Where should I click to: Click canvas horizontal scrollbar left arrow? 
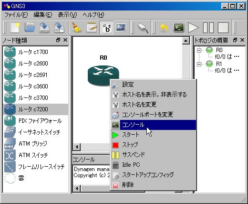tap(77, 147)
